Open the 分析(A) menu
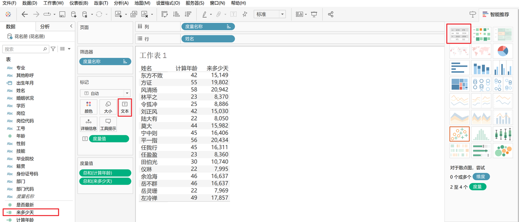519x222 pixels. 121,3
